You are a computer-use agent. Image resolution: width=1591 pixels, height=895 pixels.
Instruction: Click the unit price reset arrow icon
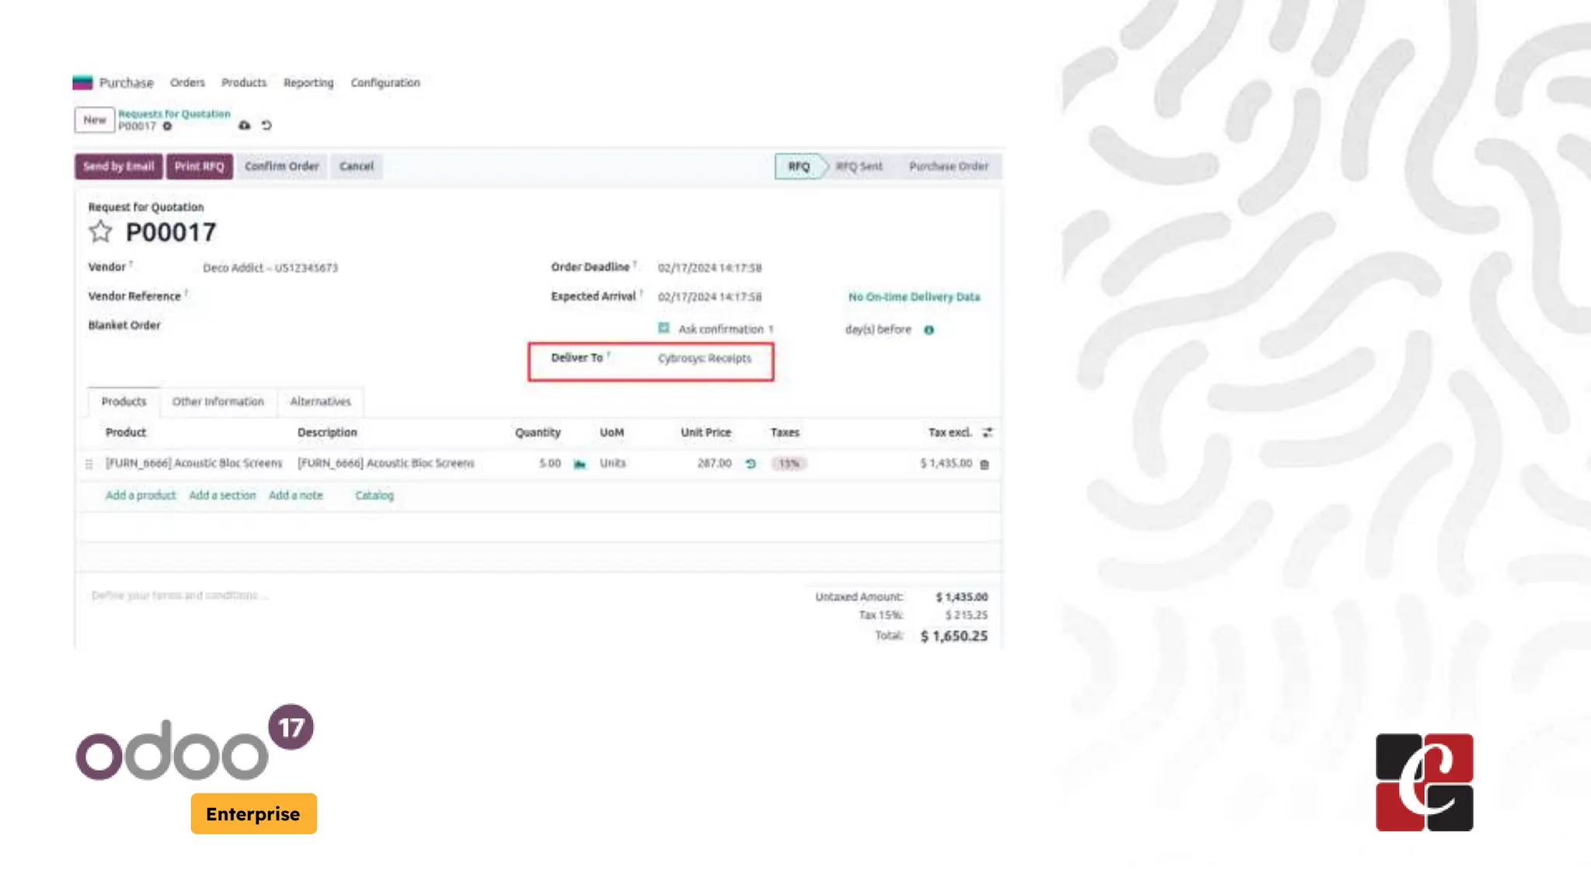(x=750, y=464)
